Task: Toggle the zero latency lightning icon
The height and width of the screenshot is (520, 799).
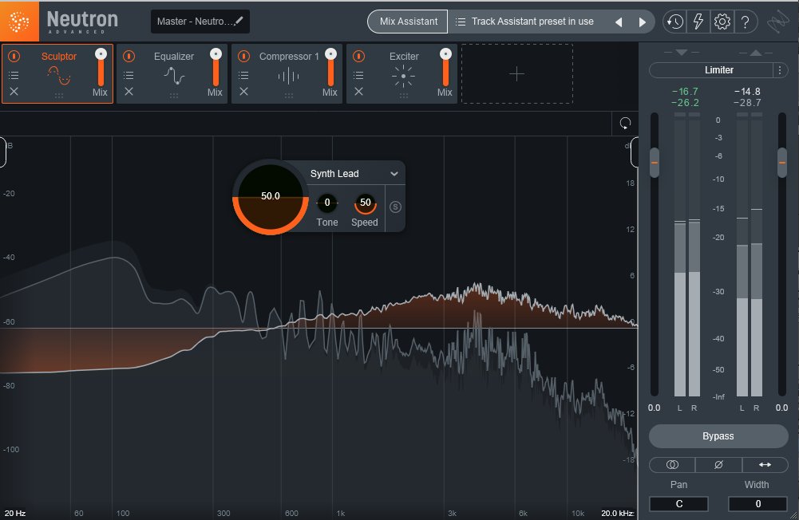Action: click(698, 22)
